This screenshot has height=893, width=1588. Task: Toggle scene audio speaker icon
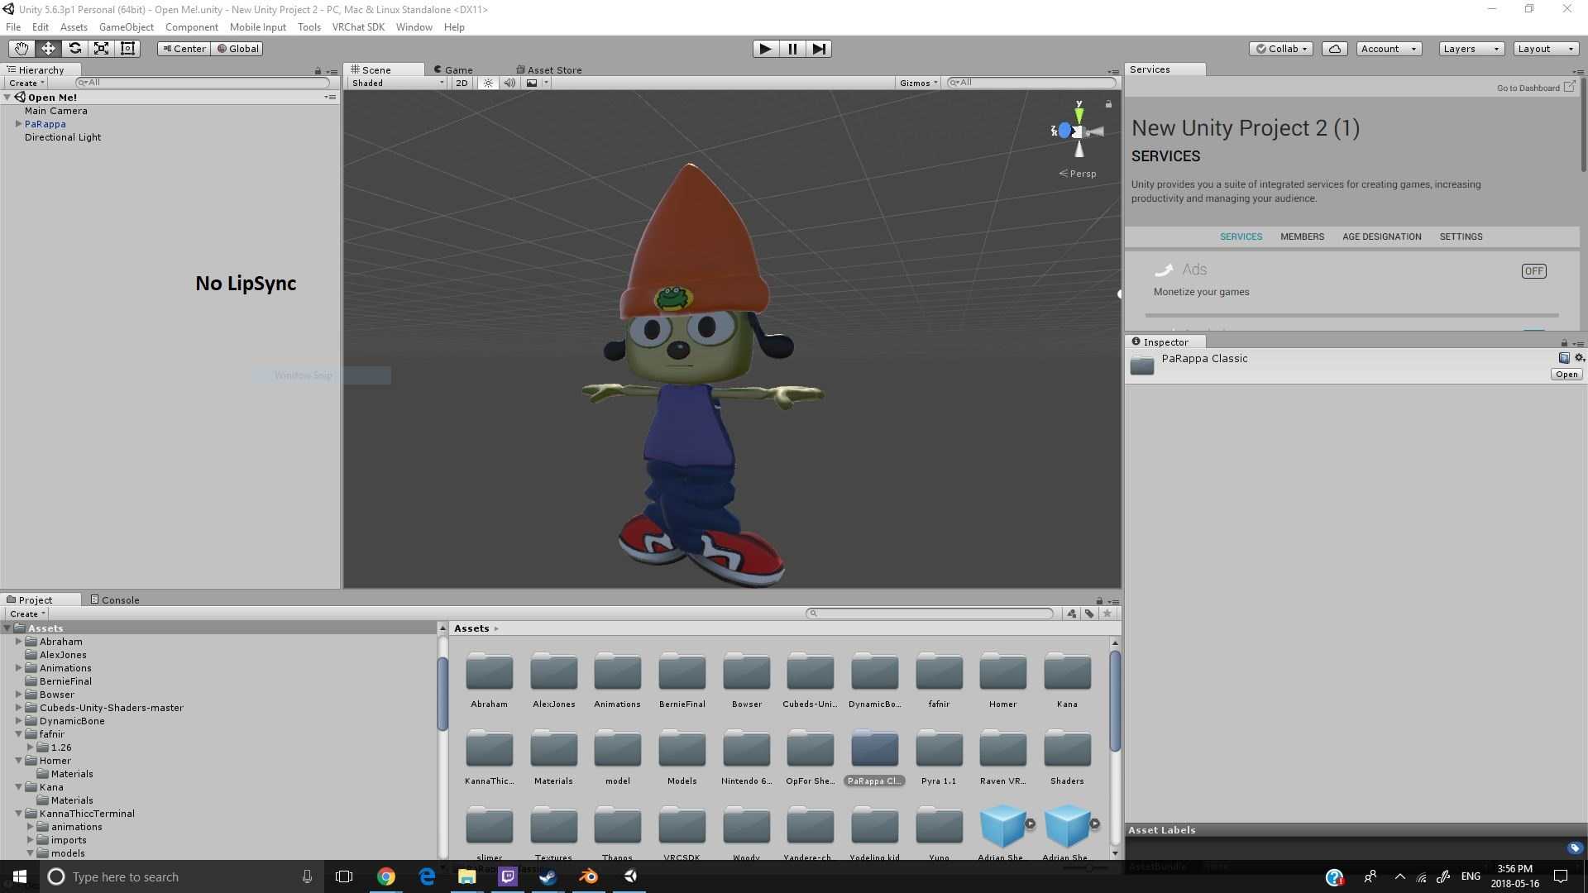(509, 83)
